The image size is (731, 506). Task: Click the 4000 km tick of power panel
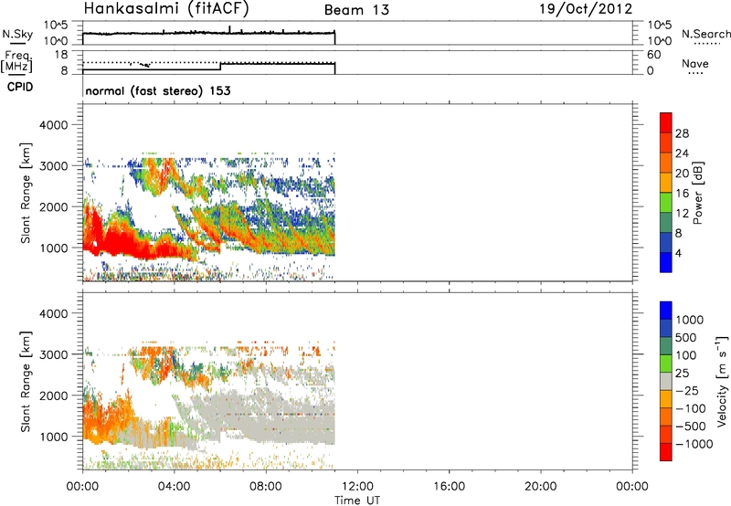click(x=54, y=125)
